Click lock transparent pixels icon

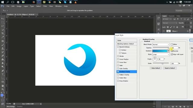(x=168, y=27)
